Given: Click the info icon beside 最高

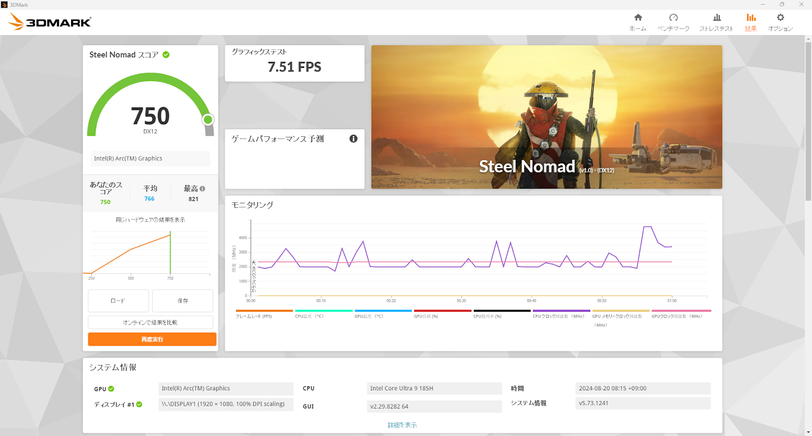Looking at the screenshot, I should click(202, 189).
